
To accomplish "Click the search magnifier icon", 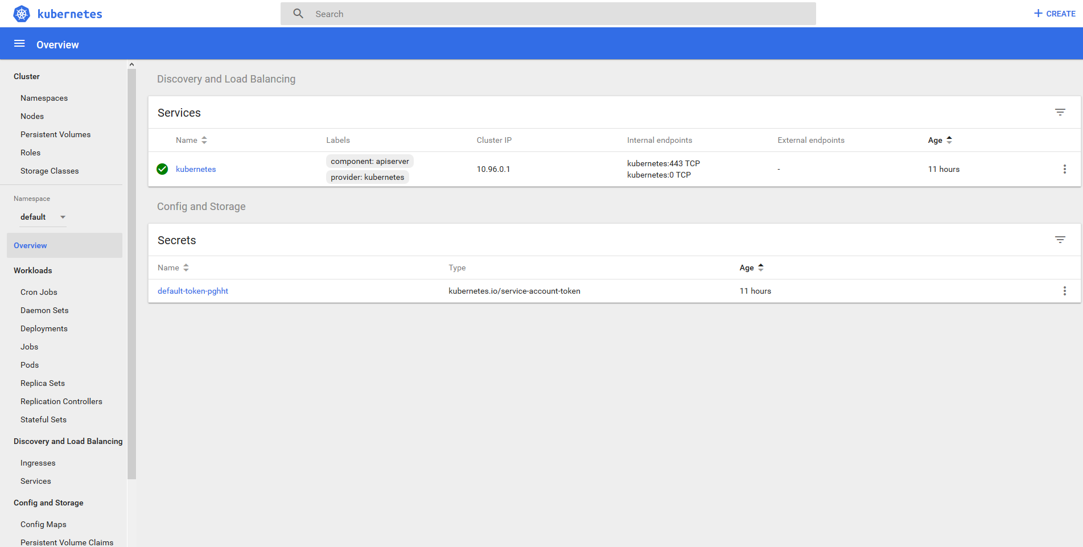I will tap(298, 14).
